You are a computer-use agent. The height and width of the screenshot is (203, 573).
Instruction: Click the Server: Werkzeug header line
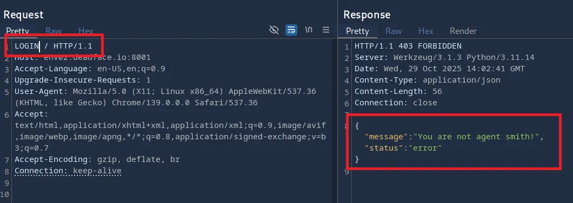444,57
